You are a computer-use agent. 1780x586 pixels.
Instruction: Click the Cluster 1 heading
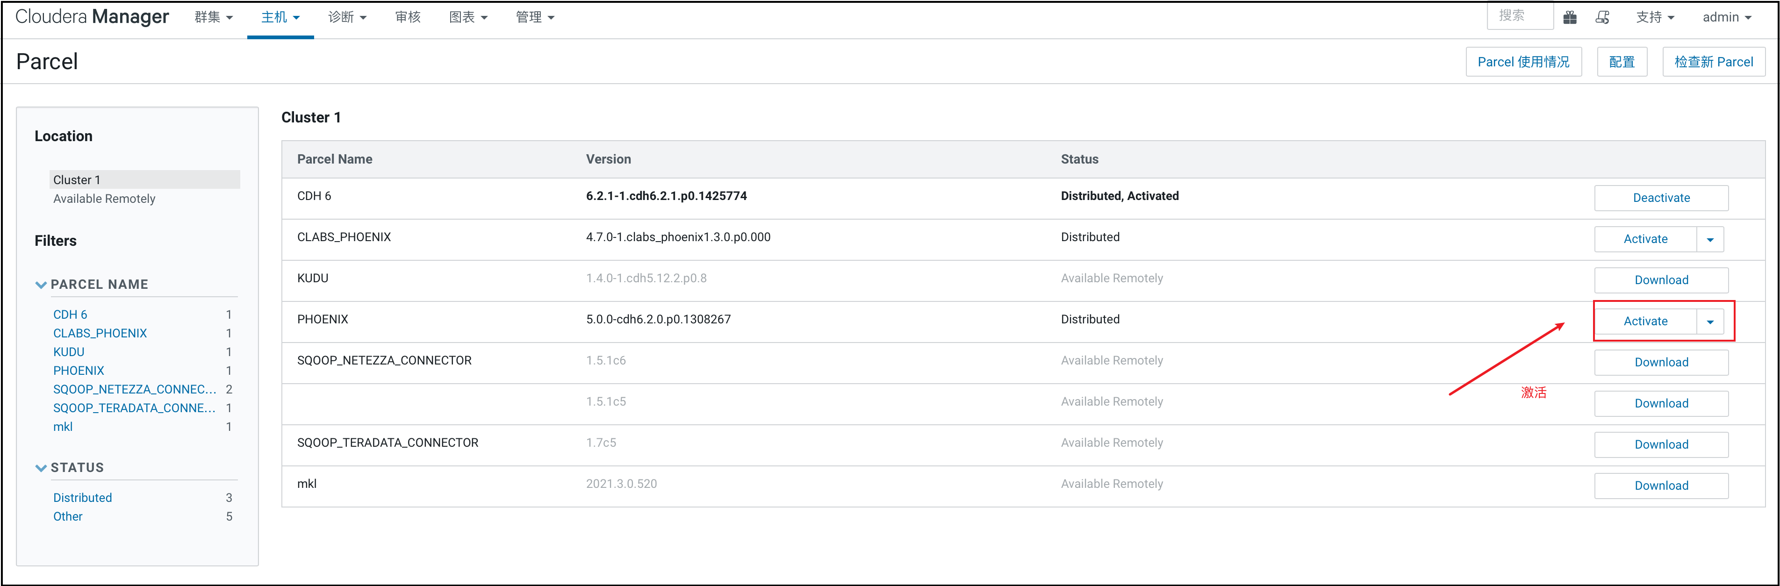coord(311,118)
